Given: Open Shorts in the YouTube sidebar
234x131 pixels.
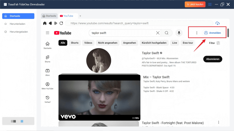Looking at the screenshot, I should coord(47,59).
